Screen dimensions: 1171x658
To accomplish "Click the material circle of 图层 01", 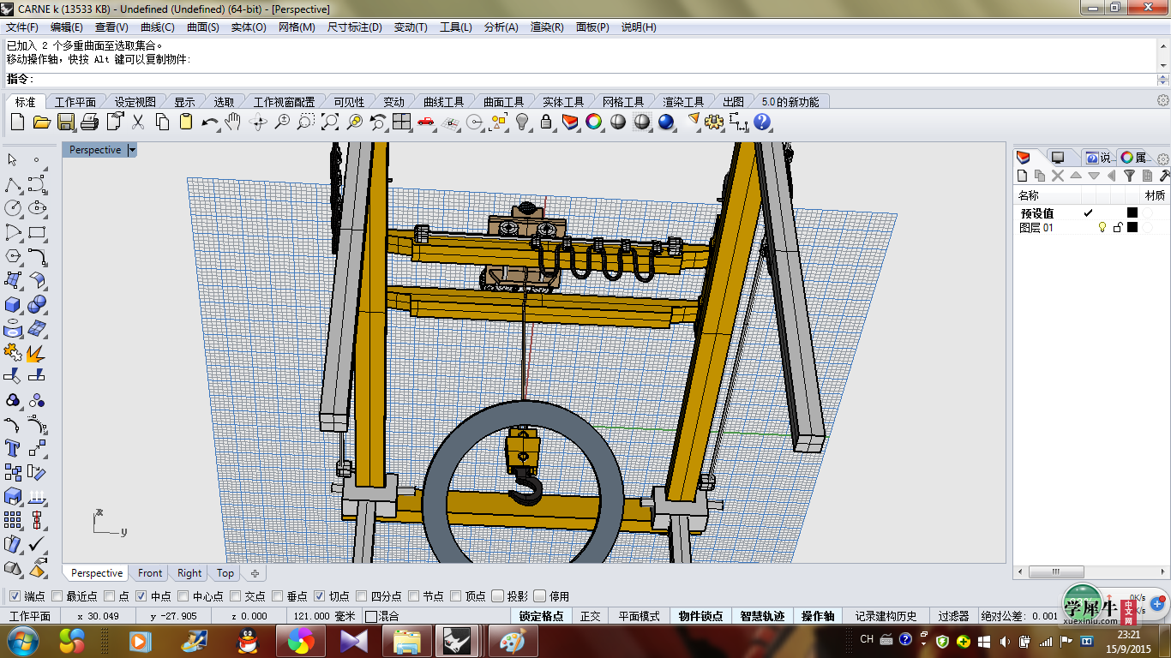I will 1148,228.
